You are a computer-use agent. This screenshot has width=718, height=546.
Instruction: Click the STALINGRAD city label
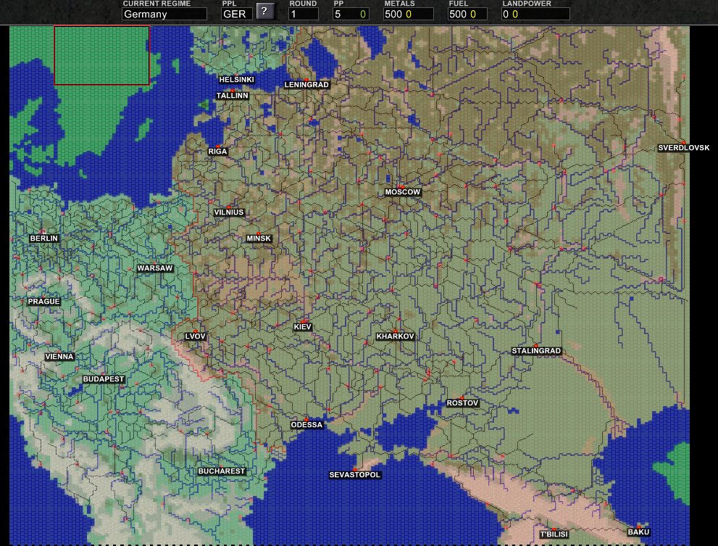click(536, 350)
